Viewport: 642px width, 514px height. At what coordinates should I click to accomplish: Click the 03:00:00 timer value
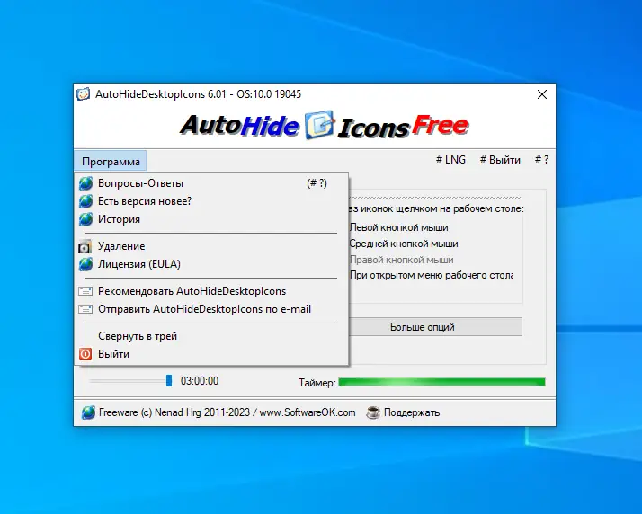(x=200, y=381)
